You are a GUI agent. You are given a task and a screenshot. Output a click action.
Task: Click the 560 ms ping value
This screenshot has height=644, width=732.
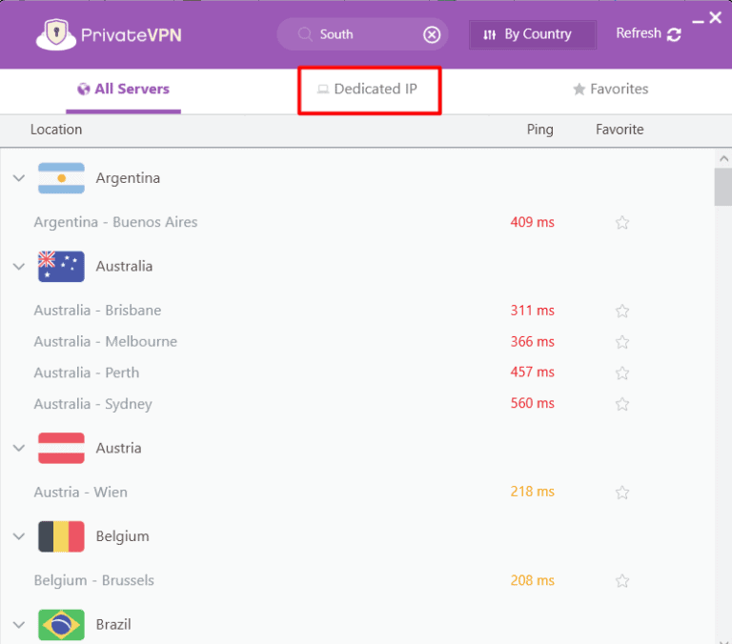pos(532,403)
